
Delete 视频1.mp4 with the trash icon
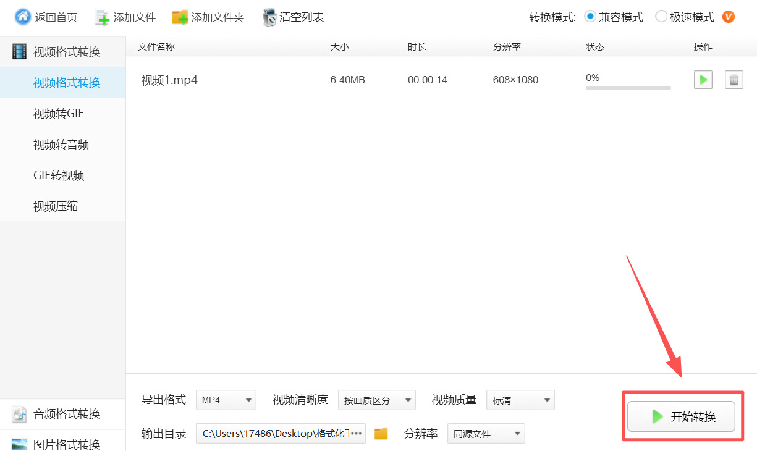click(x=734, y=80)
